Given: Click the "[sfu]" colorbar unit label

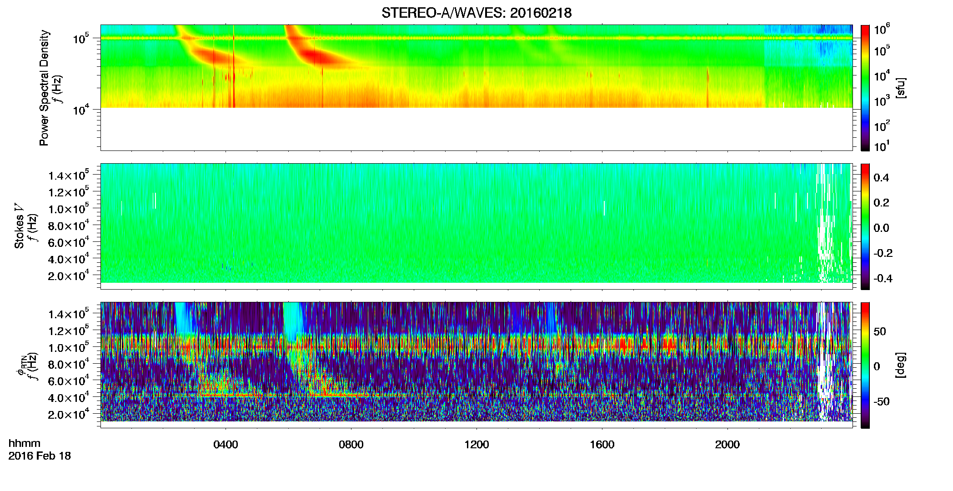Looking at the screenshot, I should pyautogui.click(x=901, y=88).
